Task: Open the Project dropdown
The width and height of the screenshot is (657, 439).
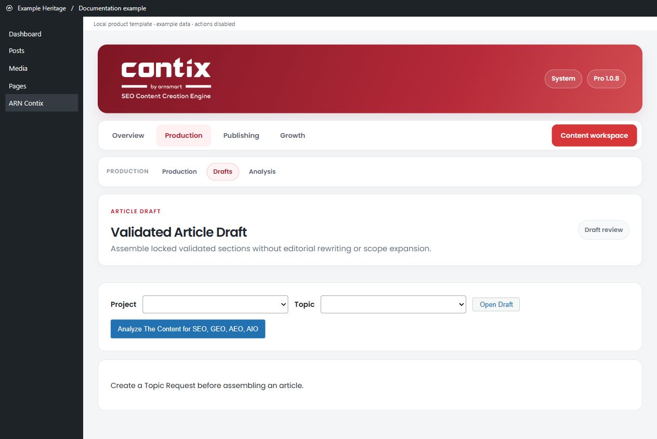Action: tap(215, 304)
